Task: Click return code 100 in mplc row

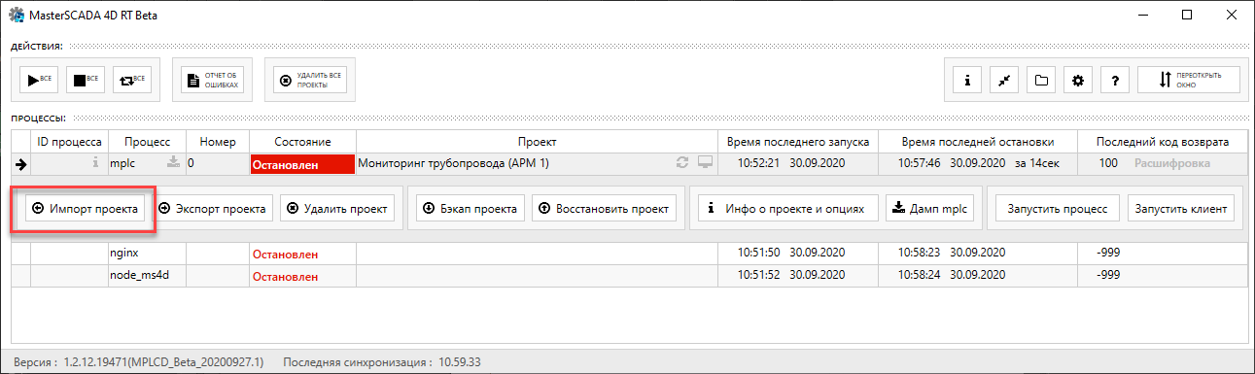Action: pos(1108,163)
